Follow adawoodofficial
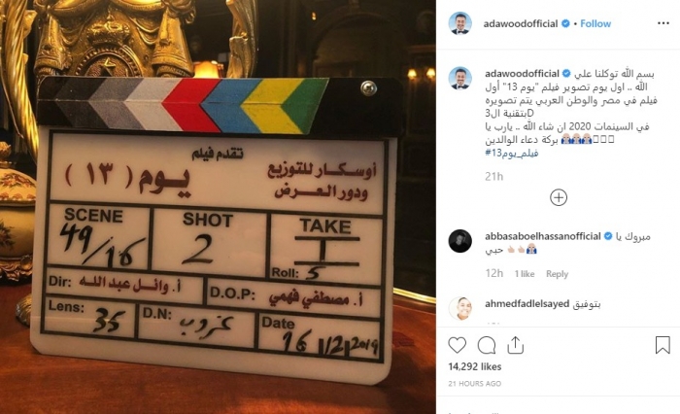Viewport: 680px width, 414px height. point(595,23)
